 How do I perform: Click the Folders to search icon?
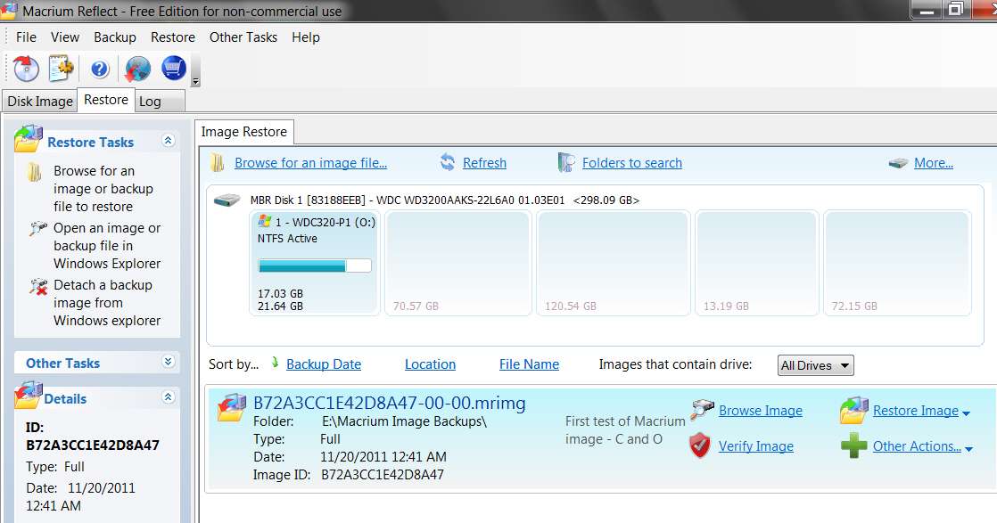click(566, 162)
